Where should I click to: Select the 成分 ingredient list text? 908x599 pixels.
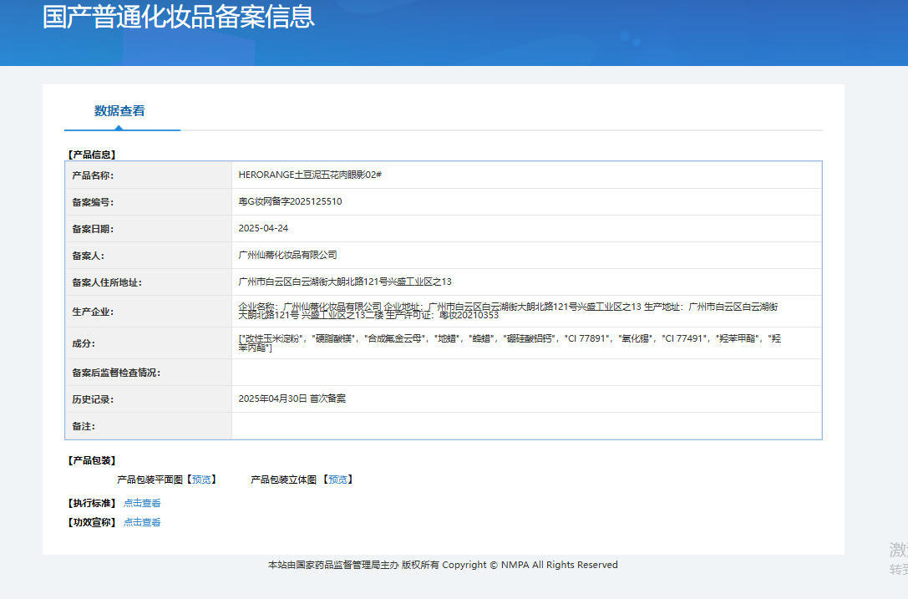(x=510, y=343)
